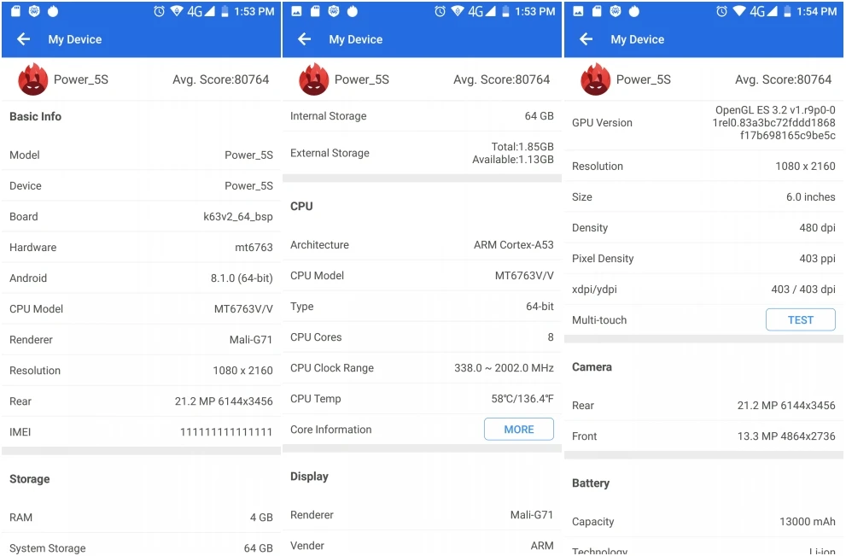Select the GPU Version row

pyautogui.click(x=703, y=122)
